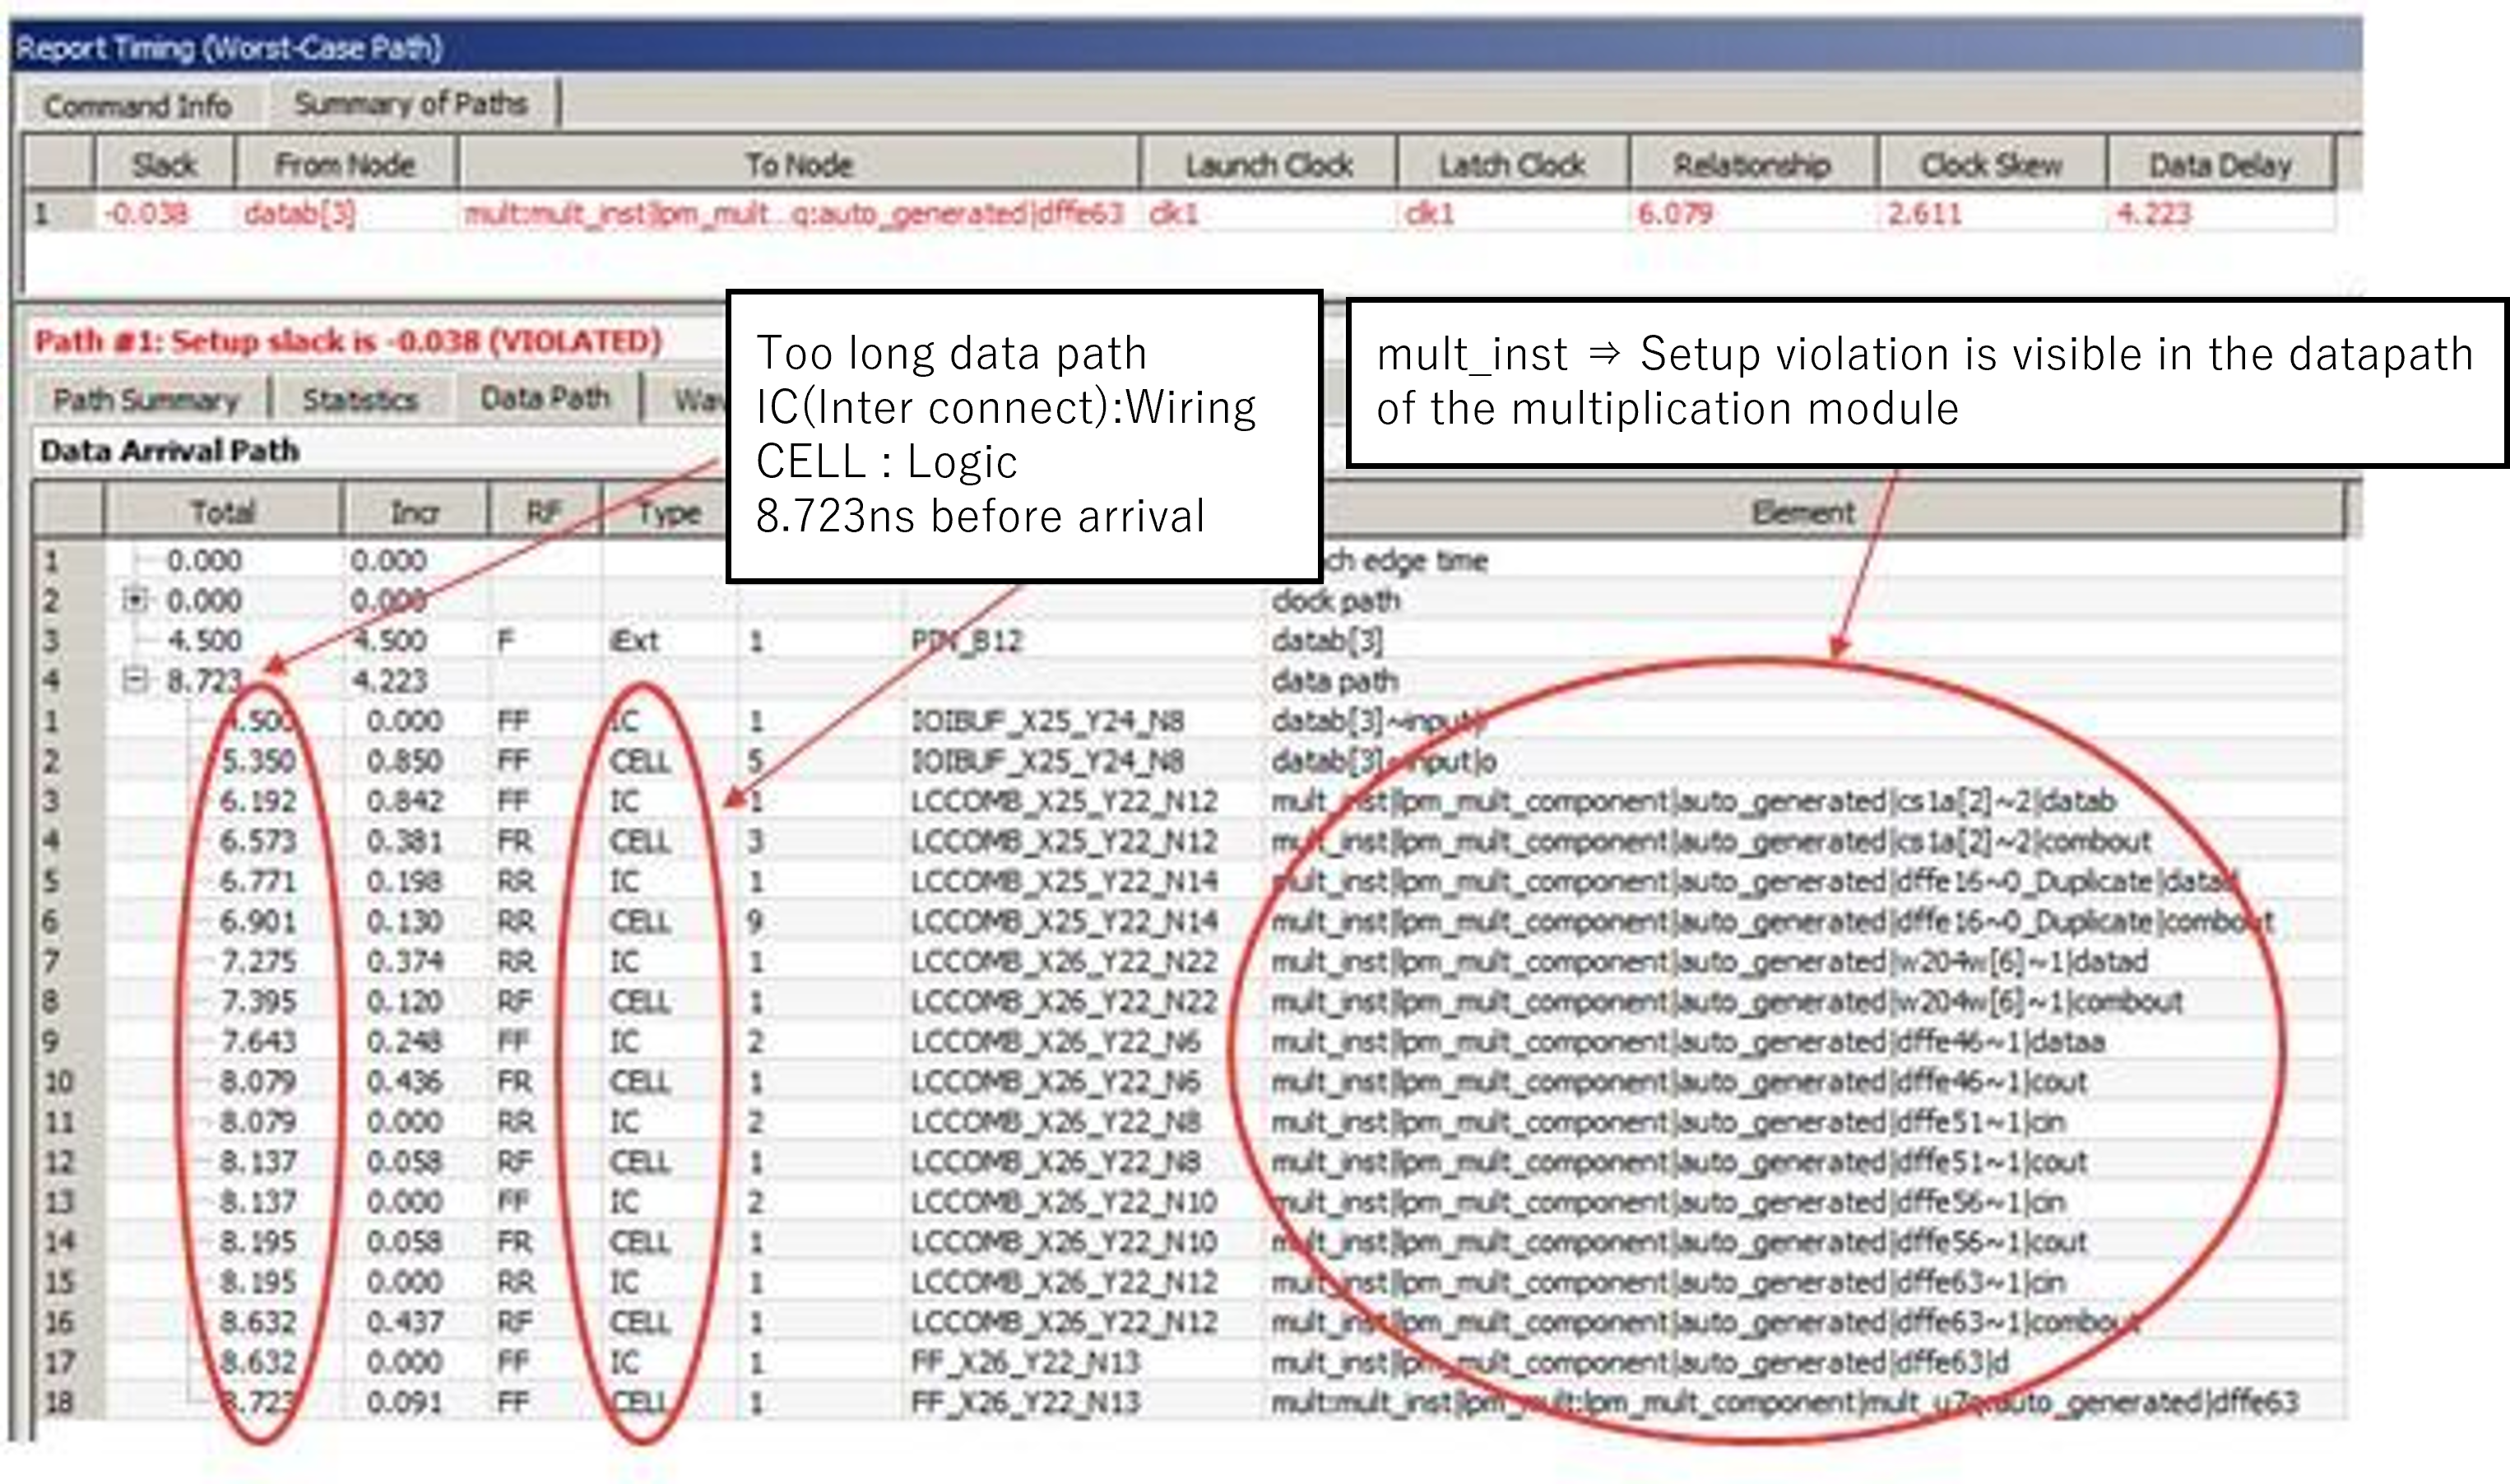Viewport: 2510px width, 1484px height.
Task: Select the FF_X26_Y22_N13 dffe63 last row
Action: pos(1025,1402)
